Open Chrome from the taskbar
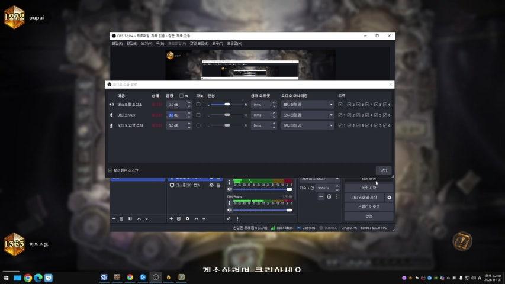The height and width of the screenshot is (284, 505). point(28,278)
